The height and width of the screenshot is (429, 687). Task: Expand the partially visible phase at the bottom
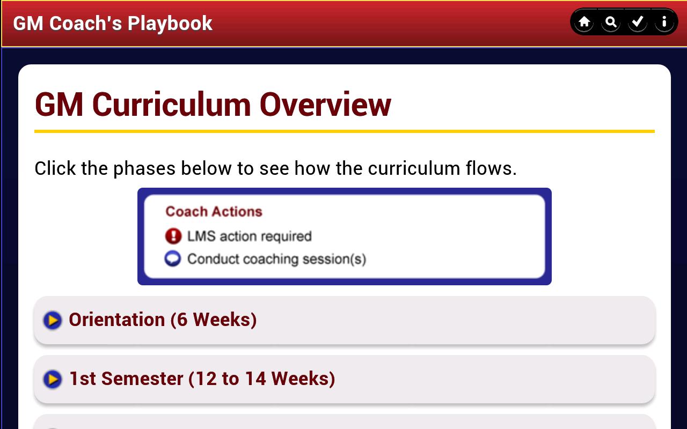pyautogui.click(x=343, y=423)
